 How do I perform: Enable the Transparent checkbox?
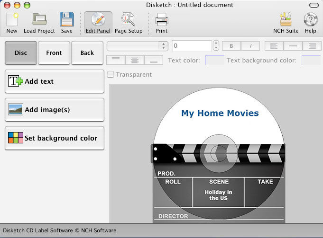[x=111, y=74]
